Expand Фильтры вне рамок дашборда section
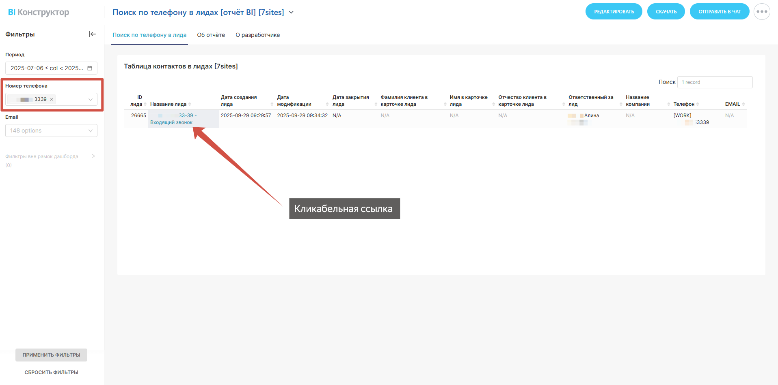778x385 pixels. [93, 156]
